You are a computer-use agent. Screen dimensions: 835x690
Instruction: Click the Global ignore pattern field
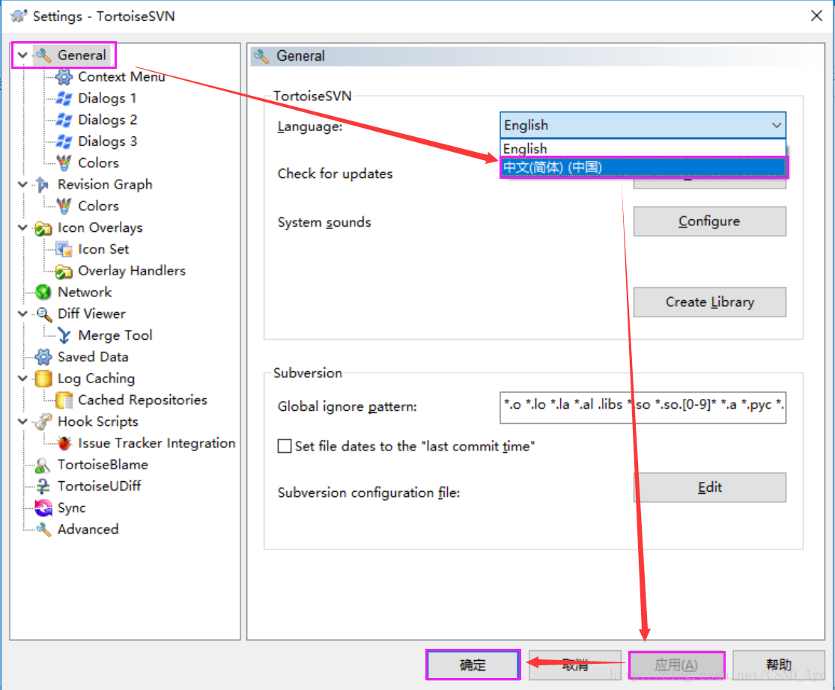point(643,408)
